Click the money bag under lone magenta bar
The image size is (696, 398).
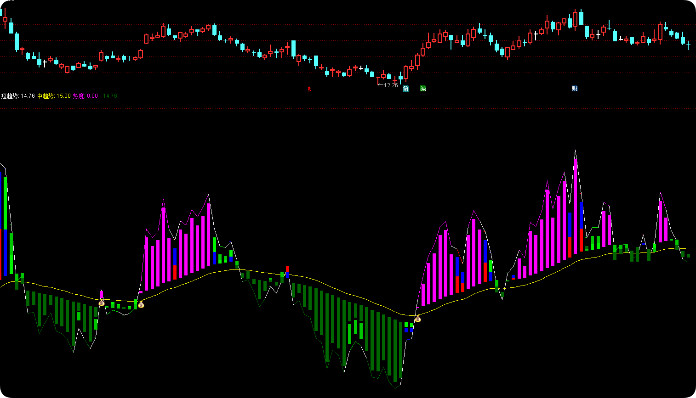coord(102,303)
